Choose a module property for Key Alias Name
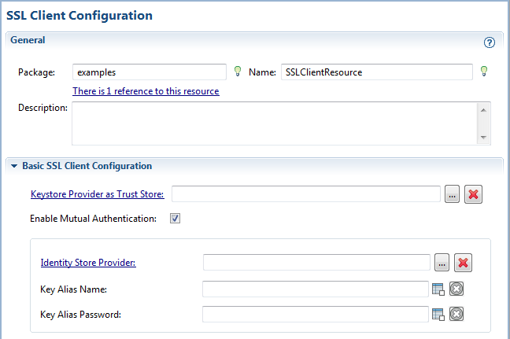510x339 pixels. tap(438, 289)
